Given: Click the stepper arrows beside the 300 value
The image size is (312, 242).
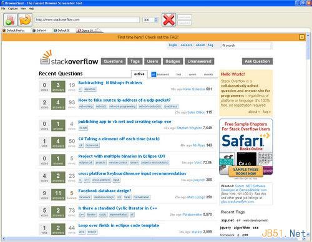Looking at the screenshot, I should [x=156, y=20].
